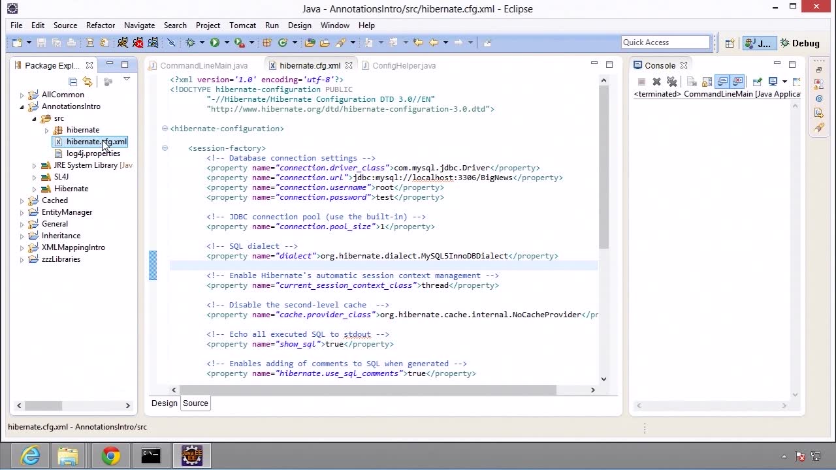
Task: Open the Tomcat menu
Action: pyautogui.click(x=242, y=25)
